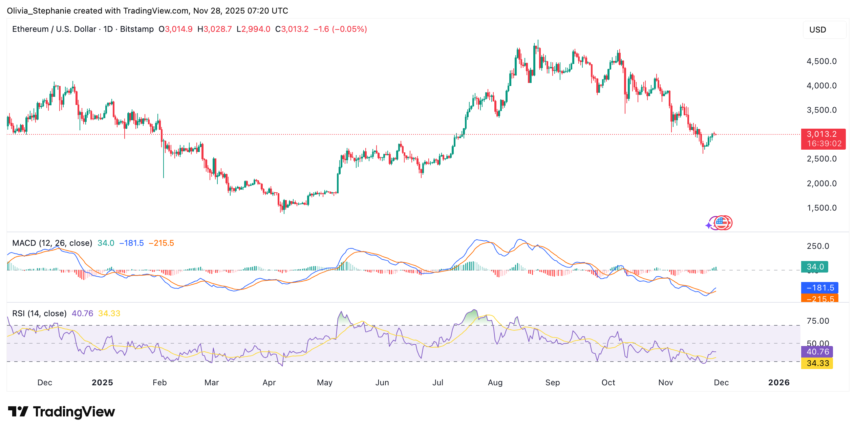Click the purple 40.76 RSI value tag
This screenshot has width=856, height=432.
point(817,352)
